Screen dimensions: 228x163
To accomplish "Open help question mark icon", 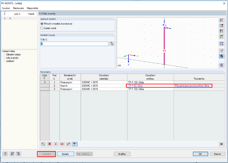I will click(x=5, y=154).
